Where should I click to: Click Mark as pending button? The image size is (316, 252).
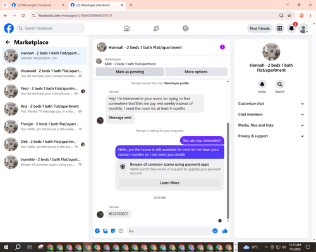130,72
